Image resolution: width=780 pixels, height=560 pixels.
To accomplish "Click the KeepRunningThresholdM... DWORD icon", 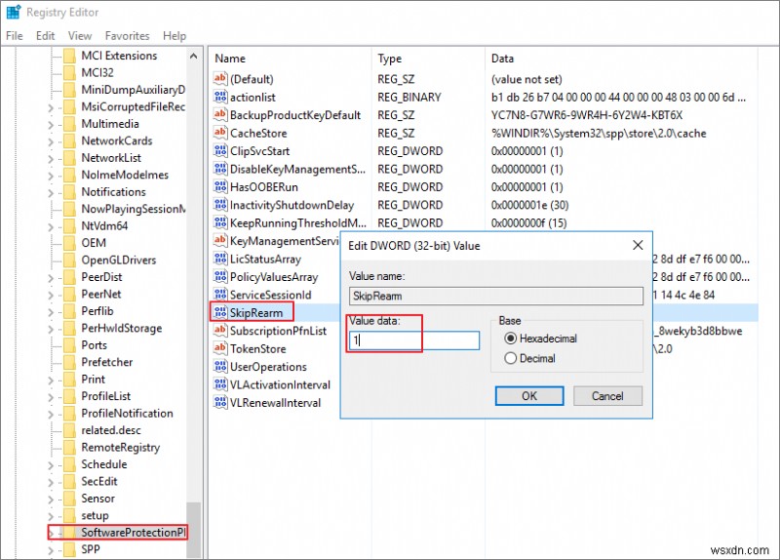I will tap(220, 222).
